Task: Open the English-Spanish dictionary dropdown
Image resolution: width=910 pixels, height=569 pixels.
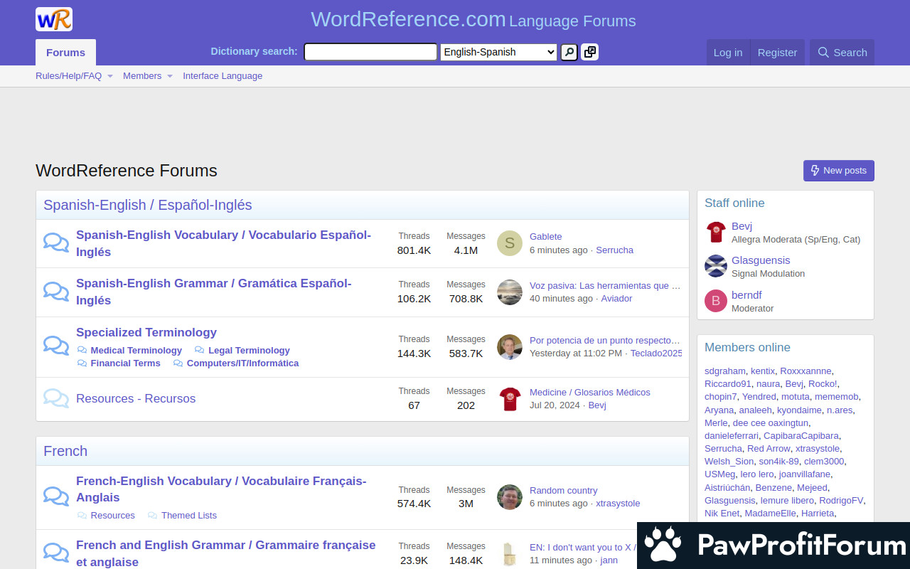Action: (498, 52)
